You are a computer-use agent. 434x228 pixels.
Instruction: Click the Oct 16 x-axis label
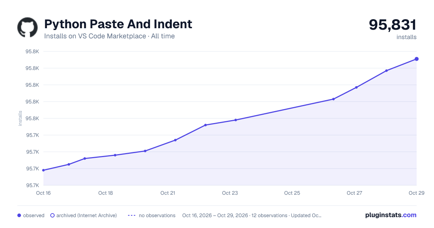tap(43, 193)
